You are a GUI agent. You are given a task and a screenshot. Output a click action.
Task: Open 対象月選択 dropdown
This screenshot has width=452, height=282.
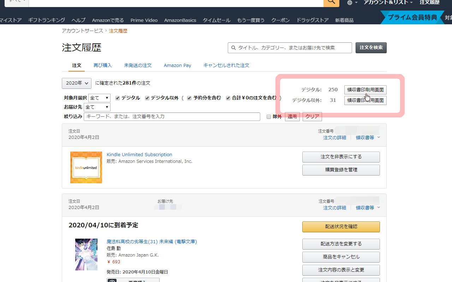pos(99,98)
